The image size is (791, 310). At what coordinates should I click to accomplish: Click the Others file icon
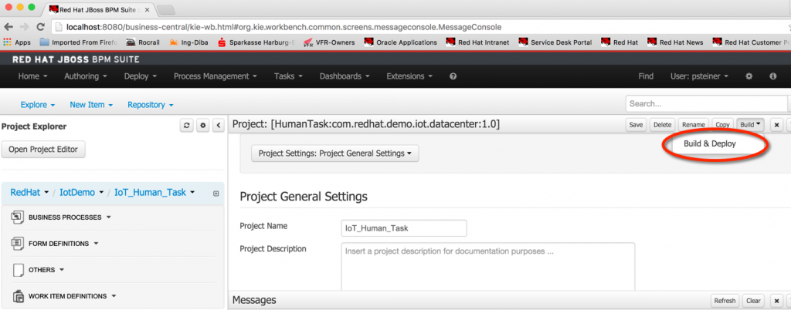18,270
